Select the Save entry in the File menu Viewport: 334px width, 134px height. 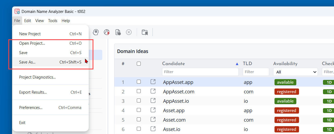coord(50,53)
